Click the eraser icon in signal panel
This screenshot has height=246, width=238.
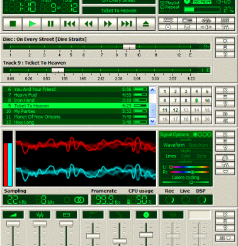(x=225, y=158)
